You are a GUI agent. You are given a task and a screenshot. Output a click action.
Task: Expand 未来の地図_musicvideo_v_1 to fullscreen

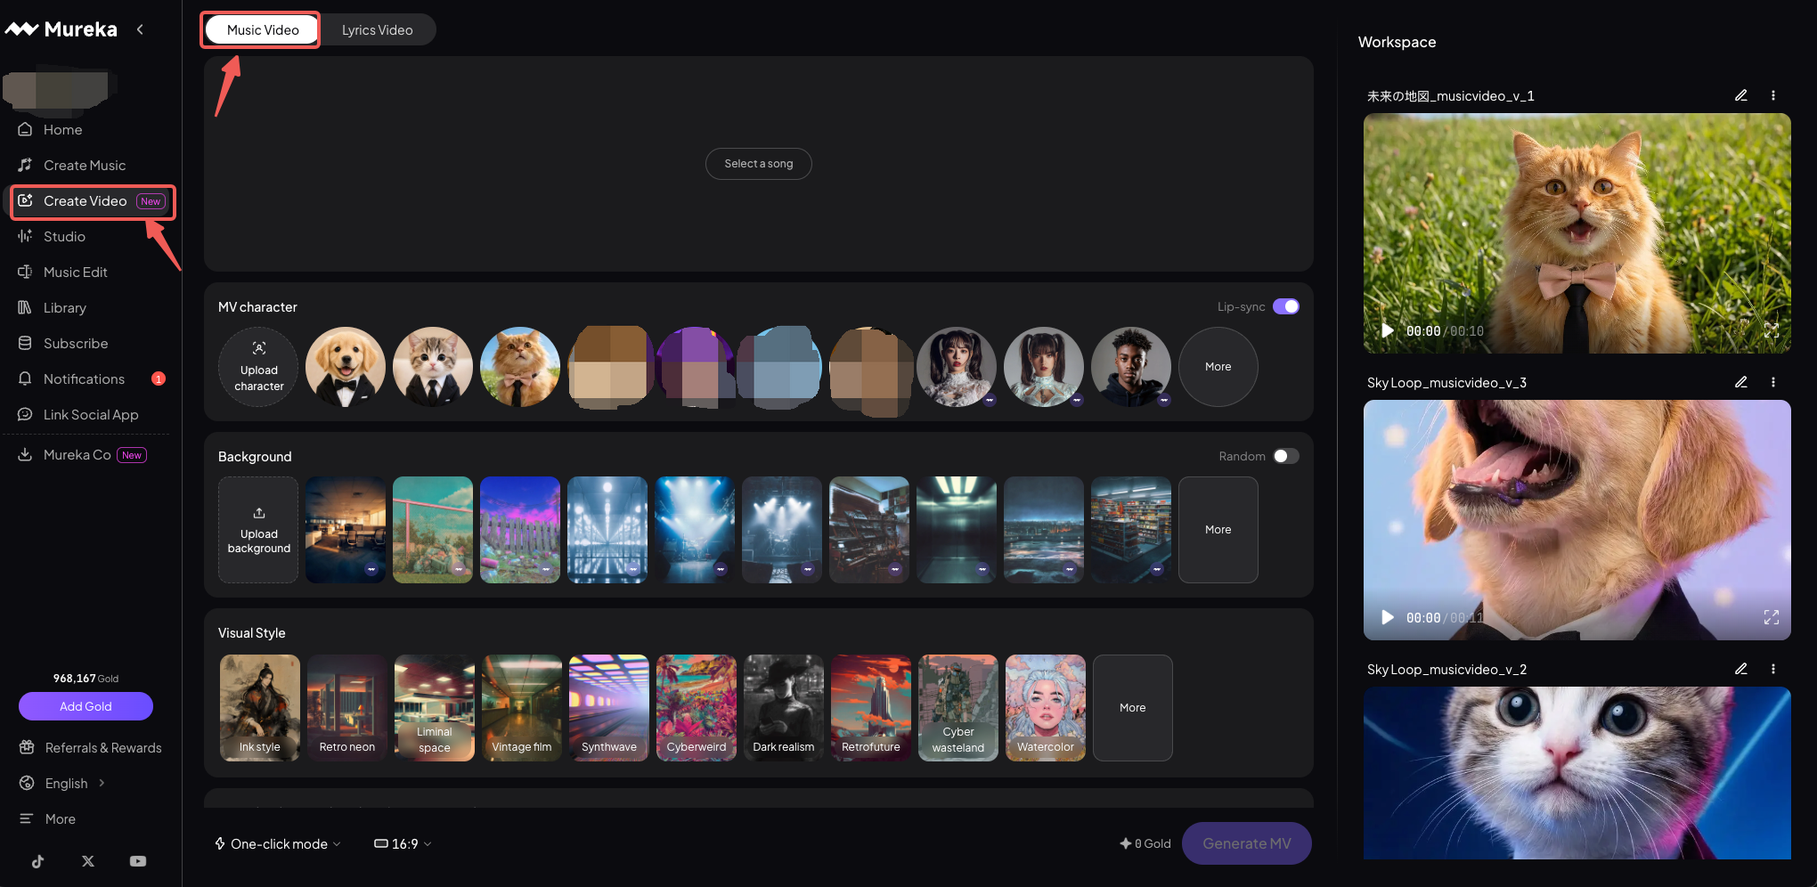coord(1771,330)
